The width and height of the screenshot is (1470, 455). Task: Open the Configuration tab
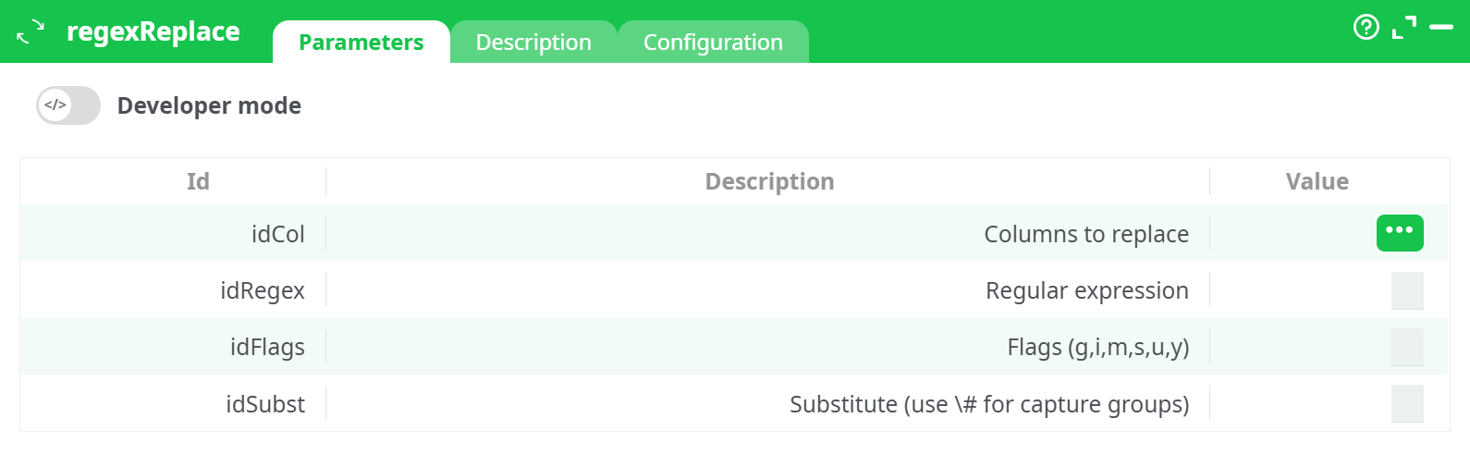[x=713, y=43]
